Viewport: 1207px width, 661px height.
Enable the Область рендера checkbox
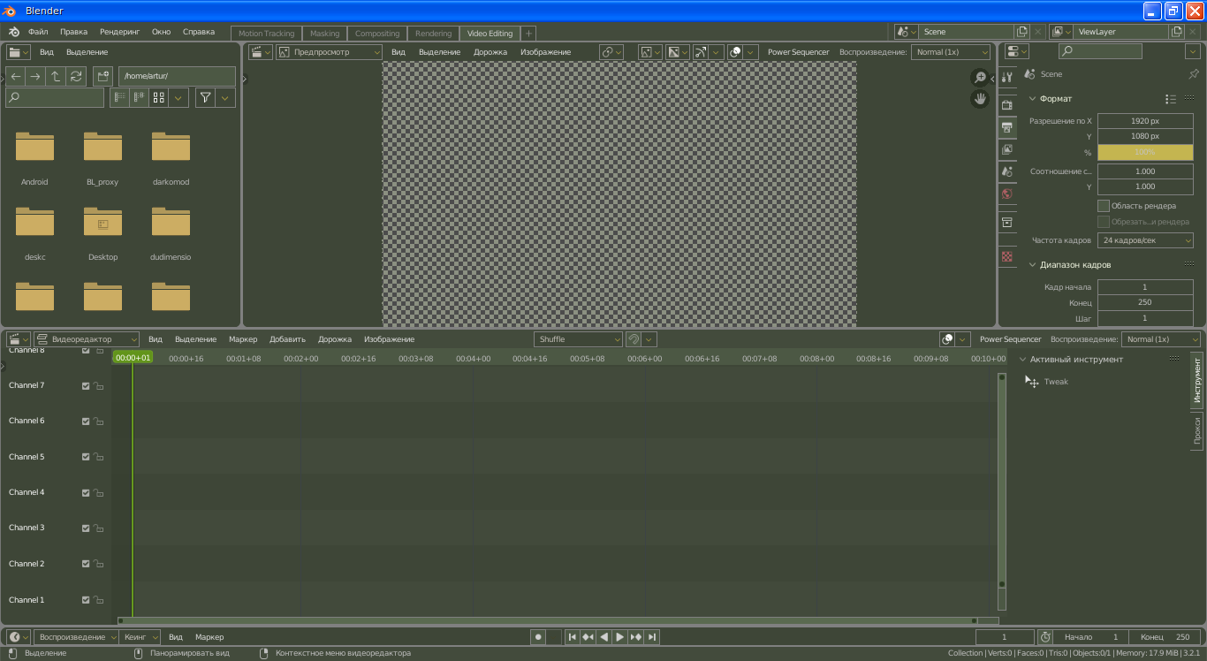1104,206
